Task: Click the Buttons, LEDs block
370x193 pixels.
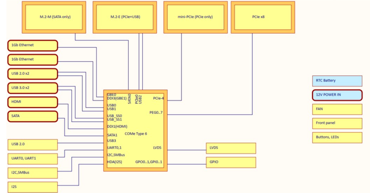Action: (337, 137)
